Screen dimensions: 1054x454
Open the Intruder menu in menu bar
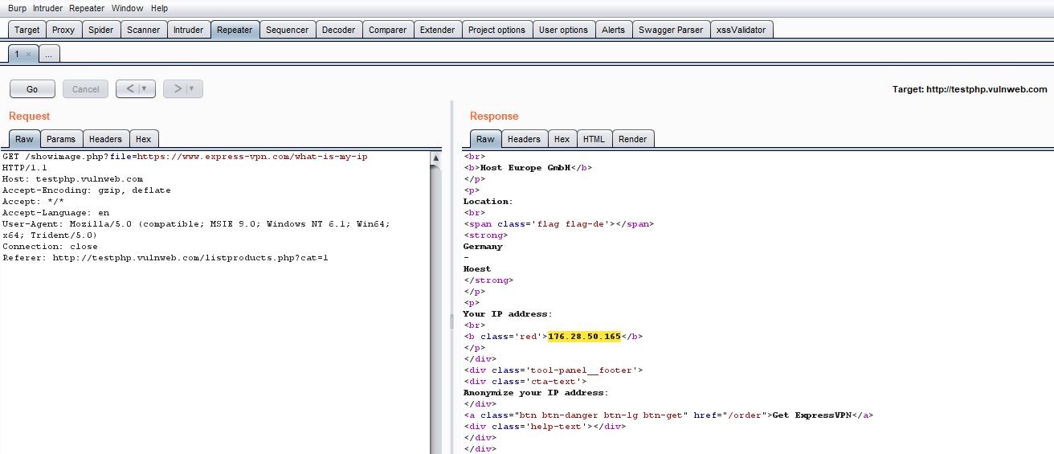[x=47, y=8]
